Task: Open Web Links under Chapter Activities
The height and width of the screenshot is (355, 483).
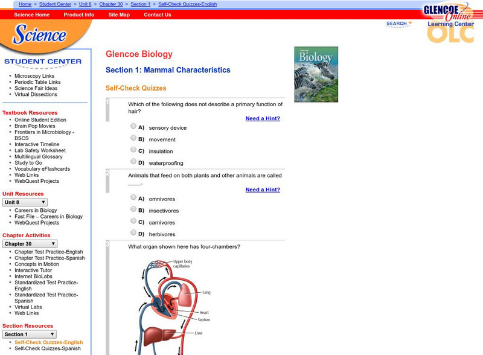Action: point(27,313)
